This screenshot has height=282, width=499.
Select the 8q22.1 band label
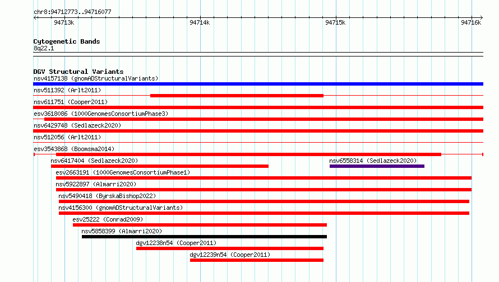click(44, 48)
